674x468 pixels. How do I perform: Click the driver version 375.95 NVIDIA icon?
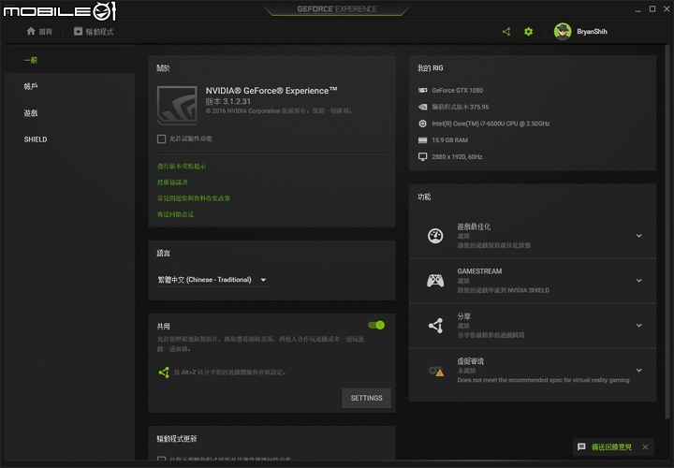[422, 107]
